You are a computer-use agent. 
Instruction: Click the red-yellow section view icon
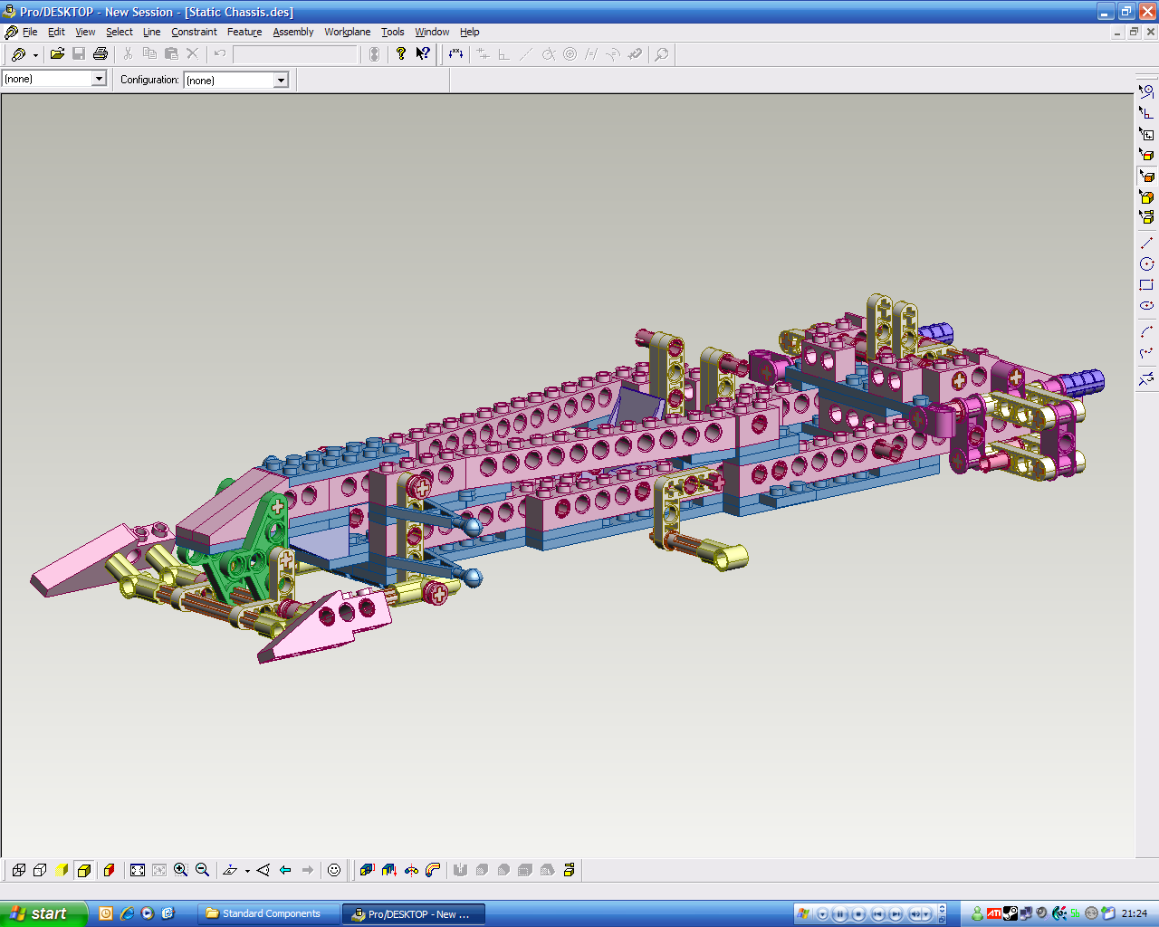pos(110,870)
